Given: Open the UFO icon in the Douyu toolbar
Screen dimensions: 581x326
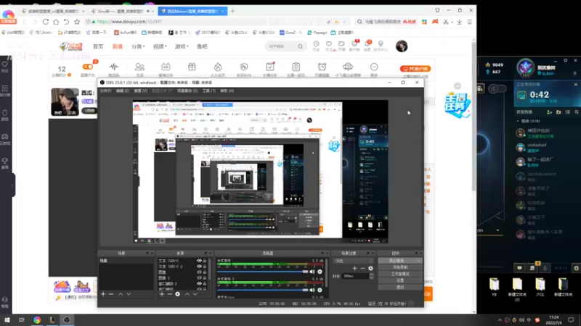Looking at the screenshot, I should pyautogui.click(x=348, y=67).
